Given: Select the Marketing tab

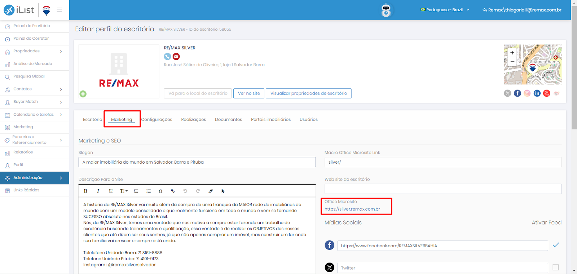Looking at the screenshot, I should (x=122, y=119).
